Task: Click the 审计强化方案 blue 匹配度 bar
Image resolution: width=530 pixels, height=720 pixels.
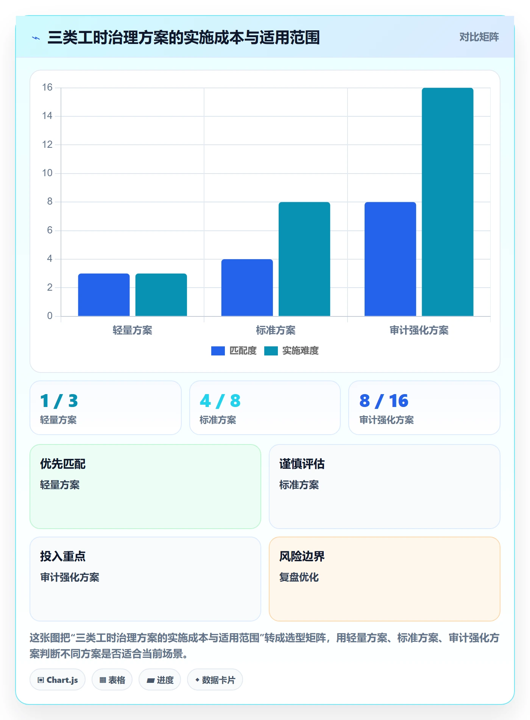Action: [390, 259]
